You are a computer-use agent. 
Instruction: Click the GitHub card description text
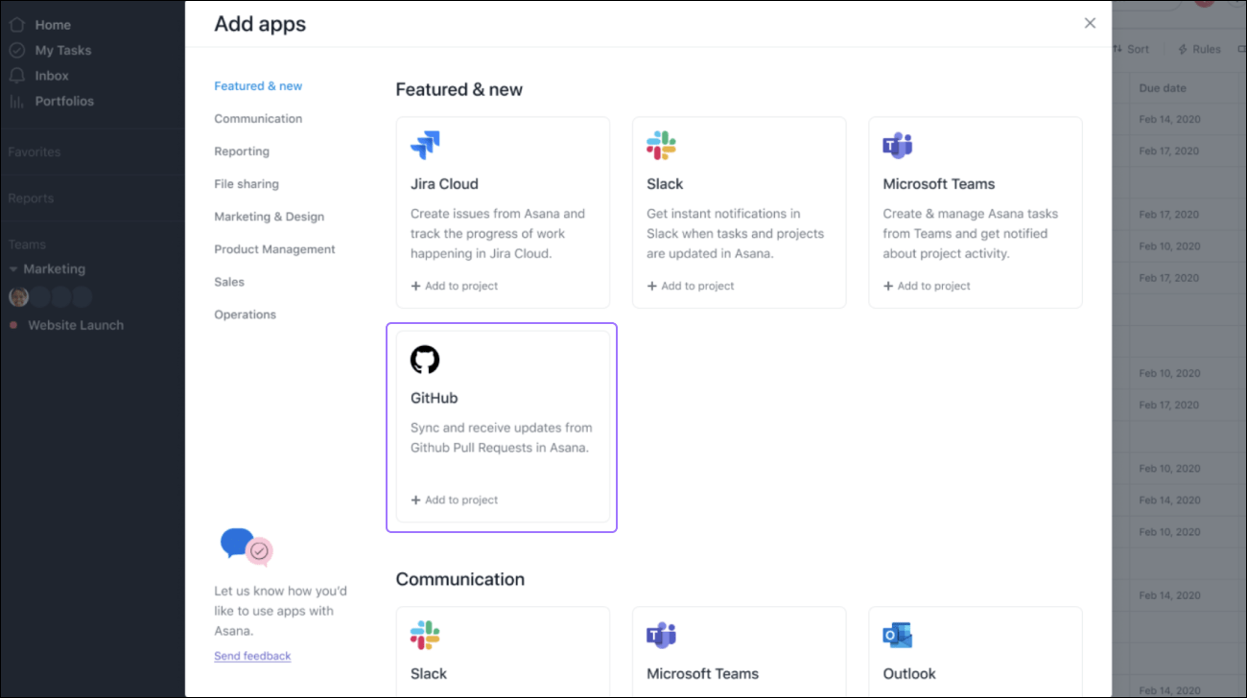point(502,437)
